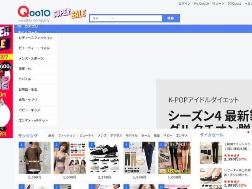
Task: Select 家電・PC category
Action: pyautogui.click(x=36, y=69)
